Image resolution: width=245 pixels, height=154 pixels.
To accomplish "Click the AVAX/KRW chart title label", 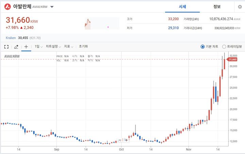I will pos(12,56).
